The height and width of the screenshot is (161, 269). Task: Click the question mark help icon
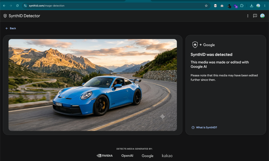coord(193,127)
